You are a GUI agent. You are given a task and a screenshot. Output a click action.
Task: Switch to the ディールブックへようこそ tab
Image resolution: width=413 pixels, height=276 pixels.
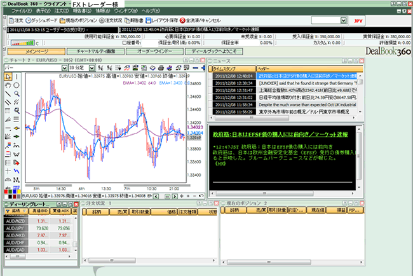pyautogui.click(x=214, y=52)
